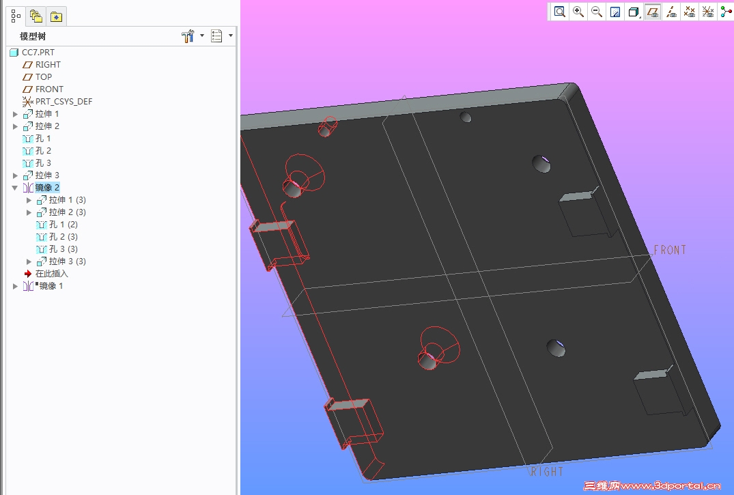Select hole feature 孔 2
Screen dimensions: 734x495
coord(43,151)
